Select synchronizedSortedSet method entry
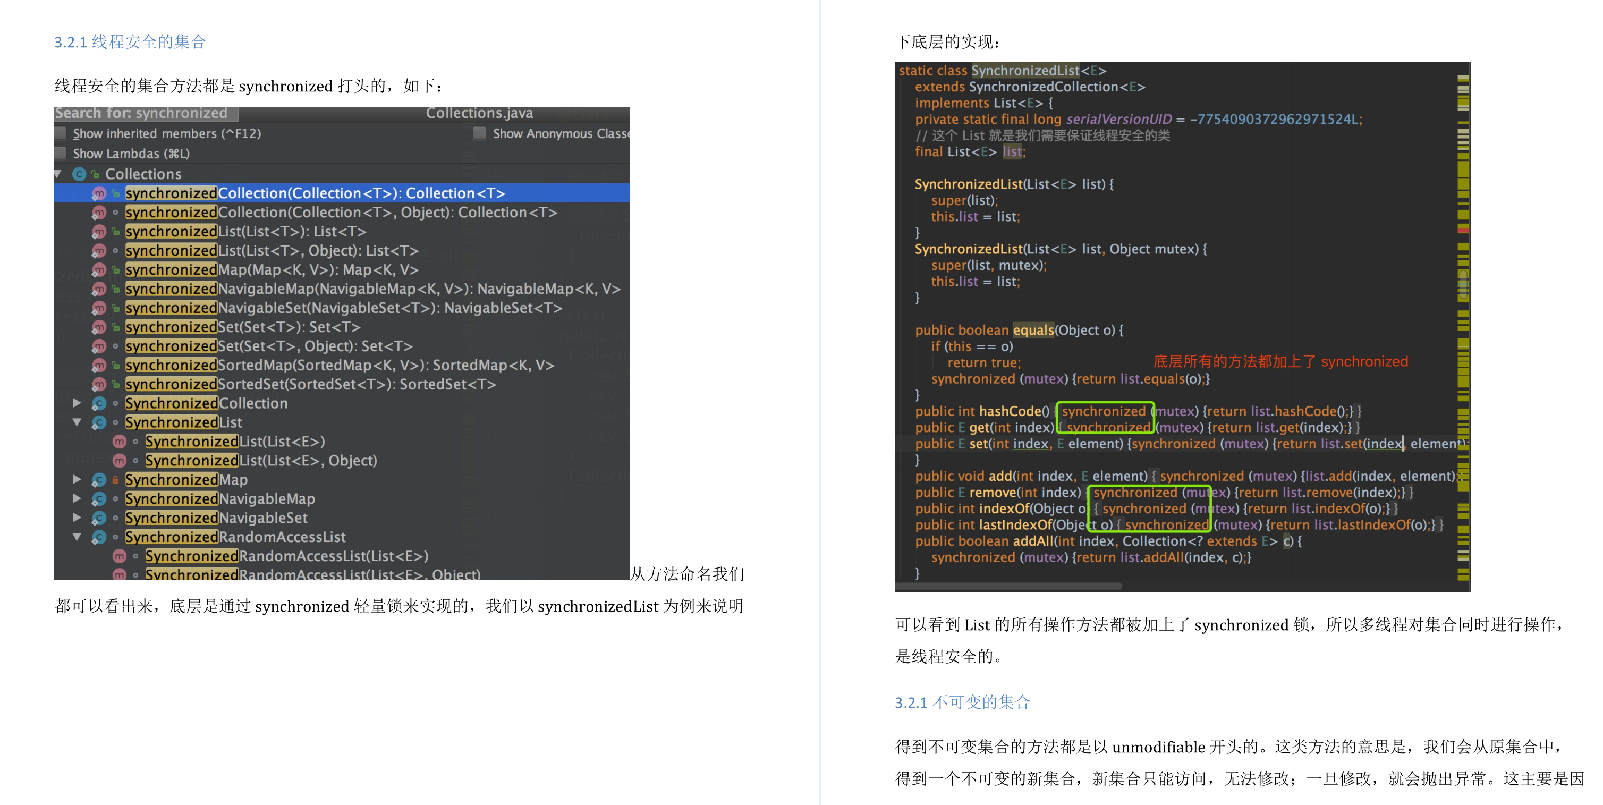 [x=310, y=385]
